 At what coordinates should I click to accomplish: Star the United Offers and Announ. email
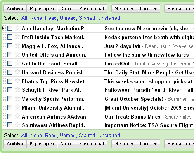pos(17,54)
